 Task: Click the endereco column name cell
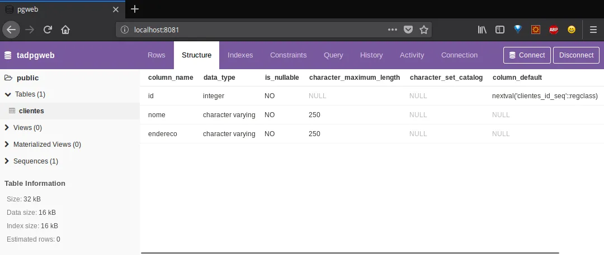[163, 134]
